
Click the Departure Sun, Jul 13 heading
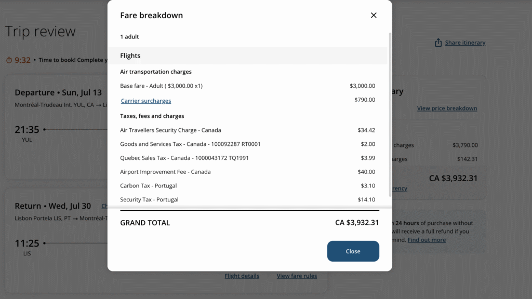[58, 92]
